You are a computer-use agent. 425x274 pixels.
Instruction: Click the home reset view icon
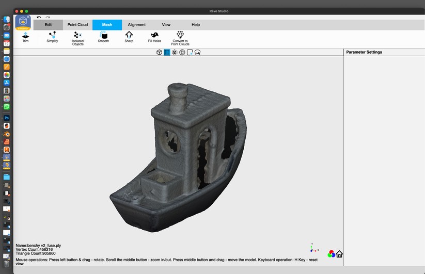pos(339,254)
